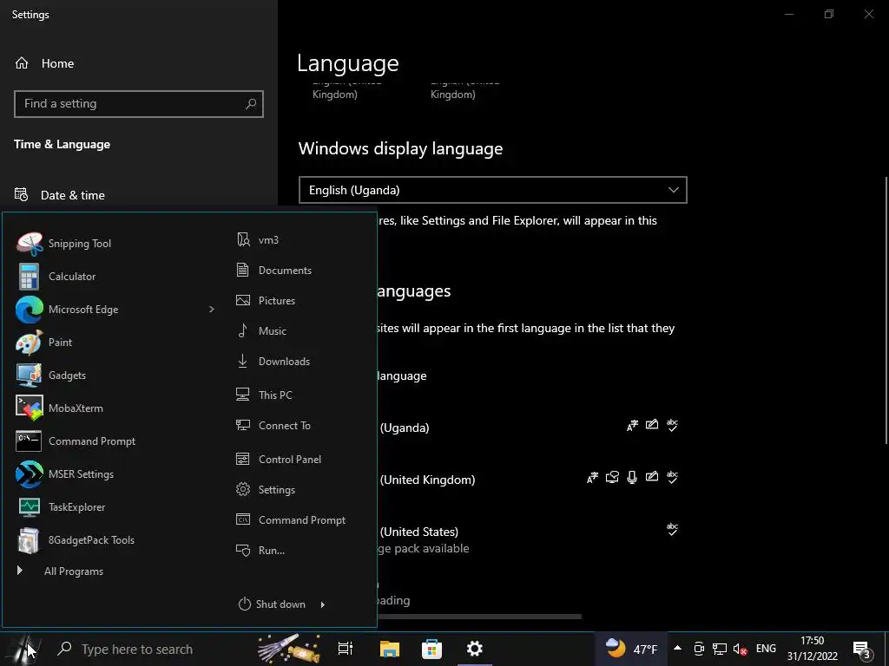Click the Settings gear on the taskbar
Screen dimensions: 889x666
coord(475,649)
